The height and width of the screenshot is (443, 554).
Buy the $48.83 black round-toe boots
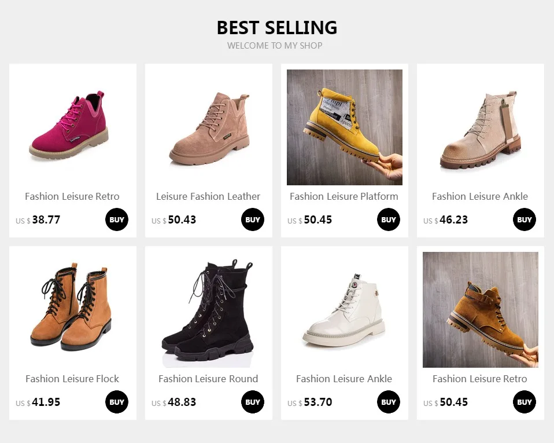[x=253, y=402]
